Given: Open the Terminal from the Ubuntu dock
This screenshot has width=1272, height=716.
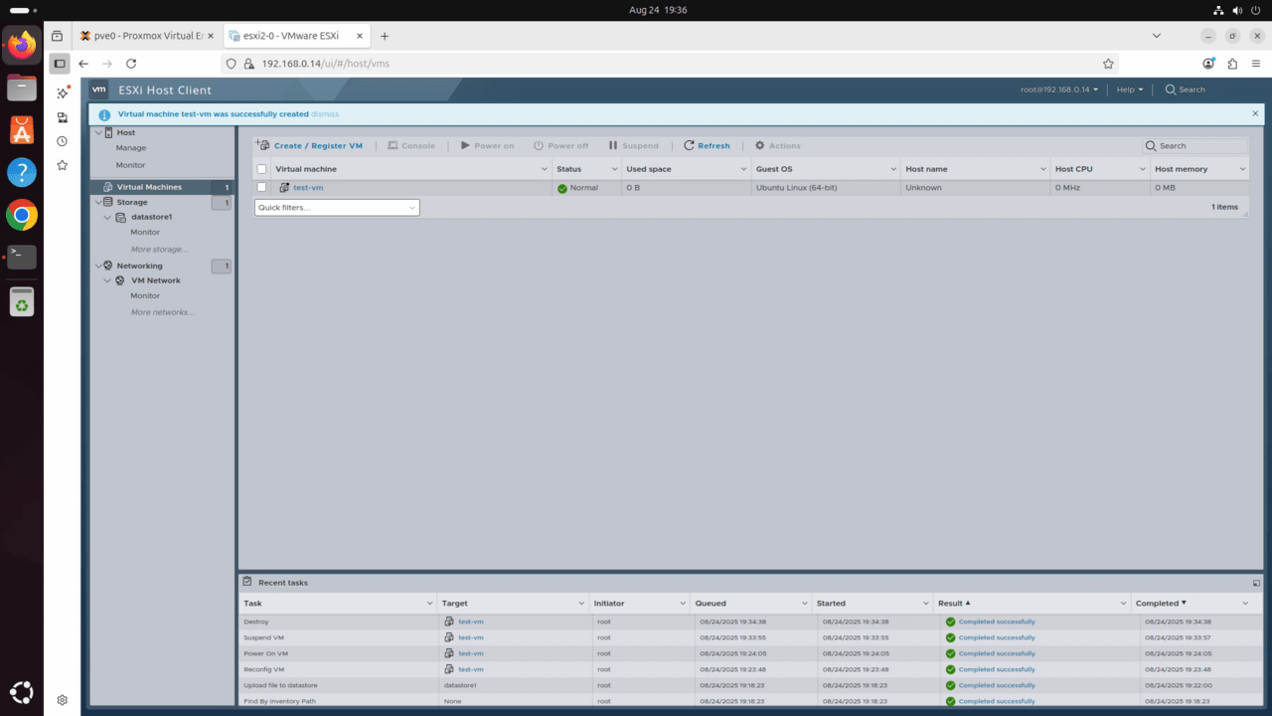Looking at the screenshot, I should tap(21, 257).
